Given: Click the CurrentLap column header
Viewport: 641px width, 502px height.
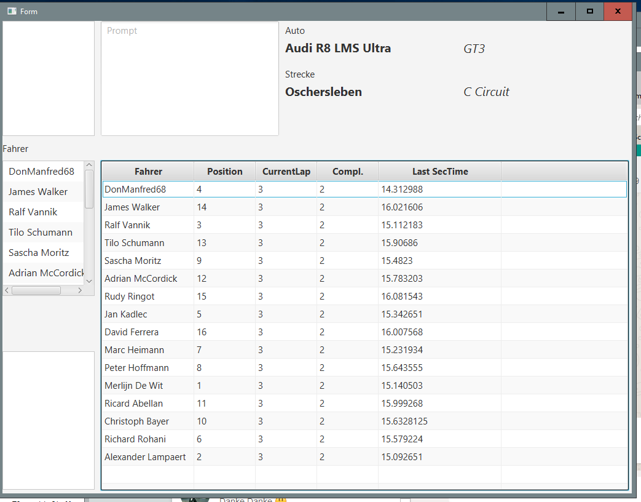Looking at the screenshot, I should click(286, 172).
